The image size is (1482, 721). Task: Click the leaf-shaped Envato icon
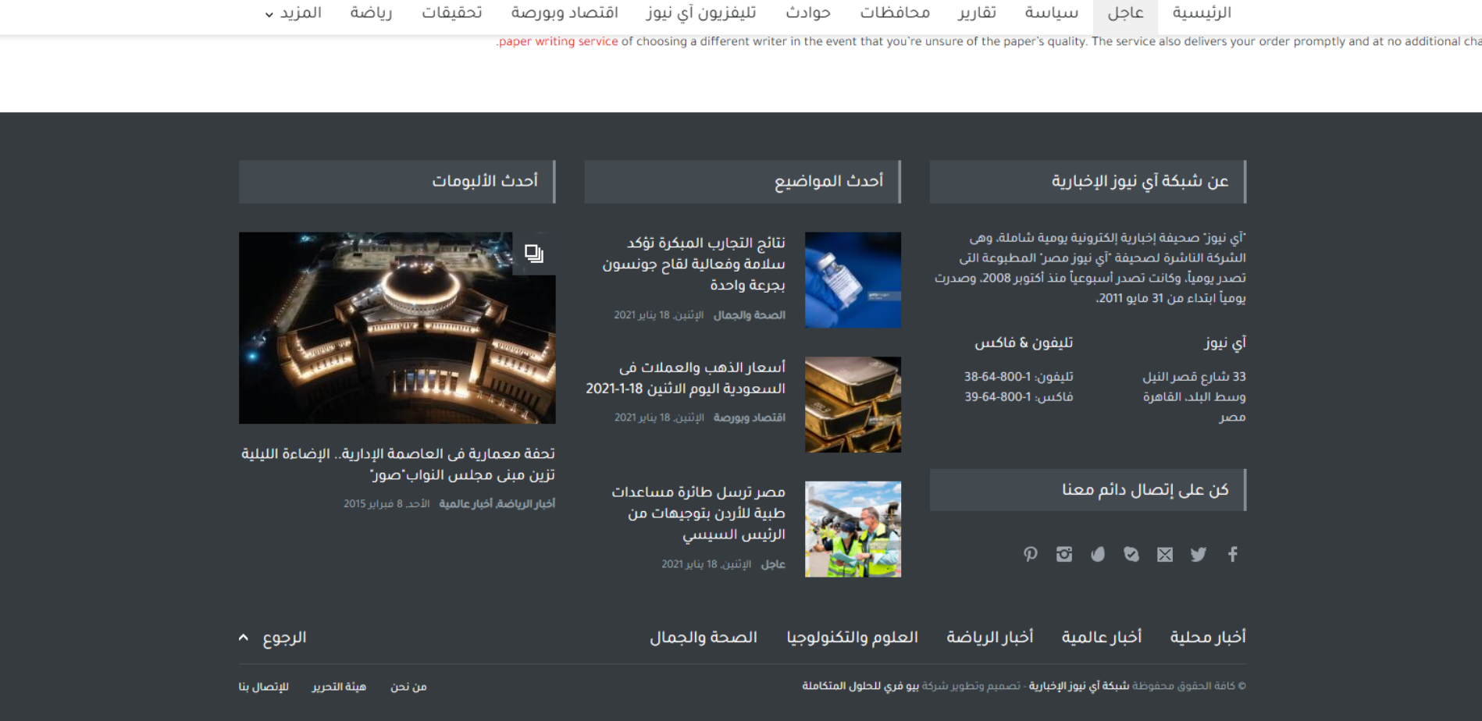1098,554
